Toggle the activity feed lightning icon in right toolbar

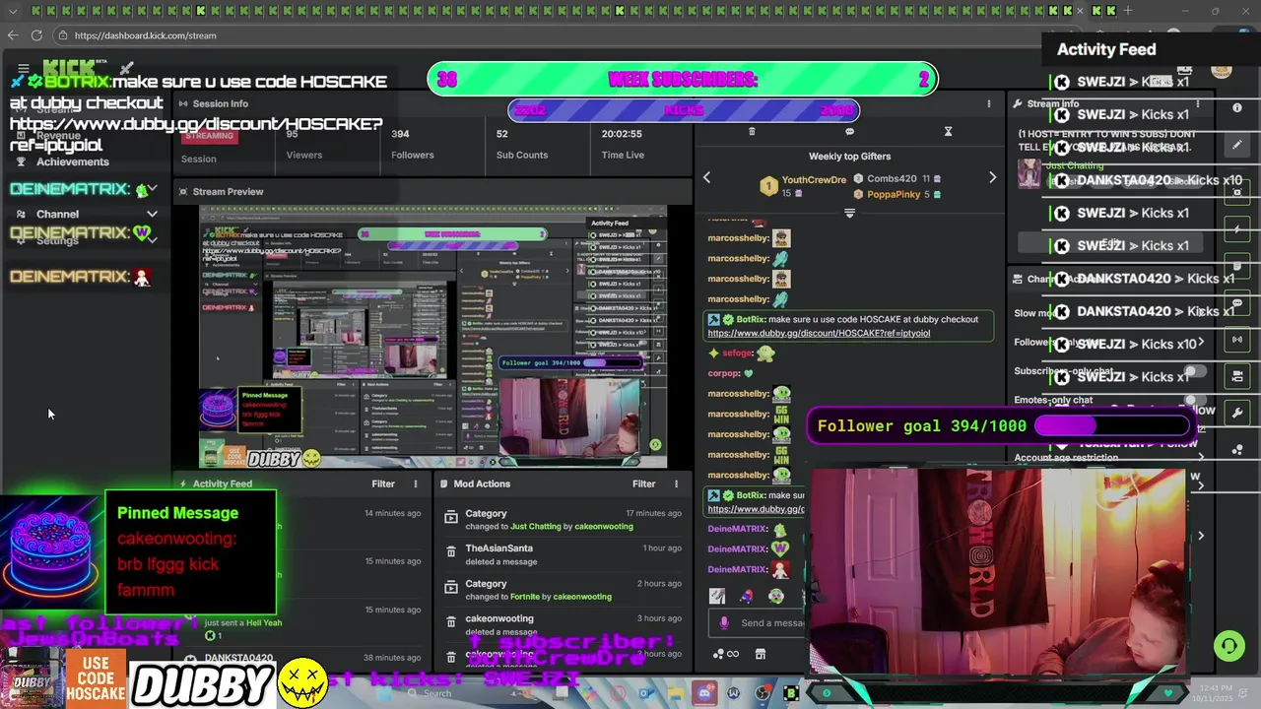click(1237, 229)
